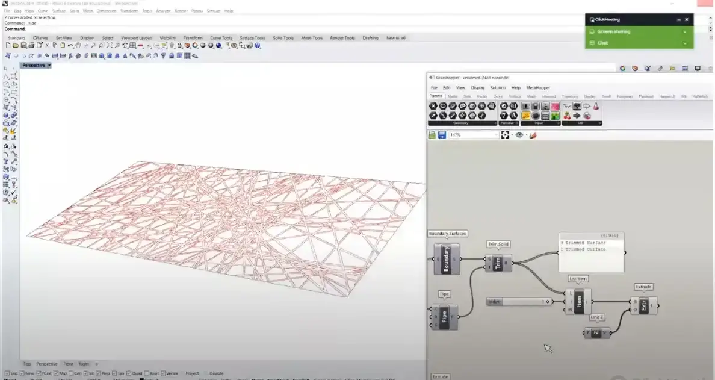The image size is (715, 380).
Task: Select the Pan hand icon in Rhino toolbar
Action: pyautogui.click(x=78, y=45)
